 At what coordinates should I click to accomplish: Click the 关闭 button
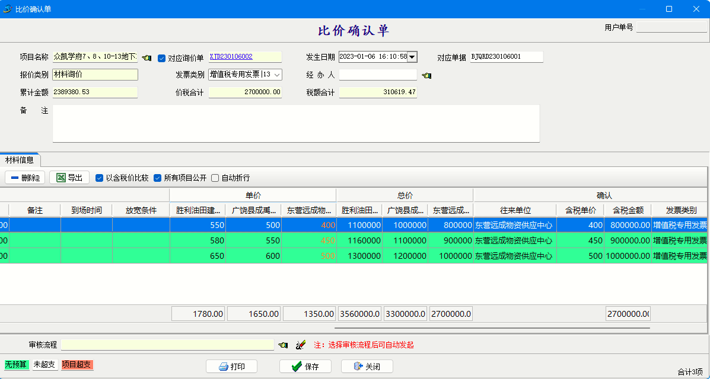coord(367,367)
